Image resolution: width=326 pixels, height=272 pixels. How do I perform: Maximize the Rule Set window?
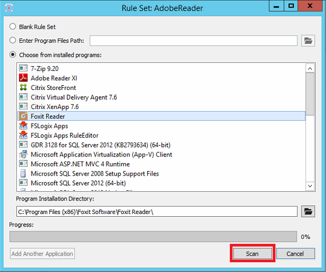click(291, 6)
